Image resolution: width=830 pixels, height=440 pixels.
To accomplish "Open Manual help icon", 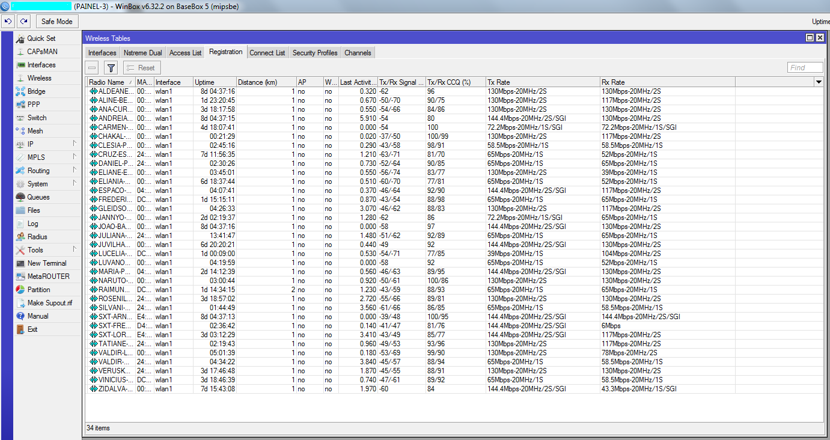I will [x=20, y=316].
